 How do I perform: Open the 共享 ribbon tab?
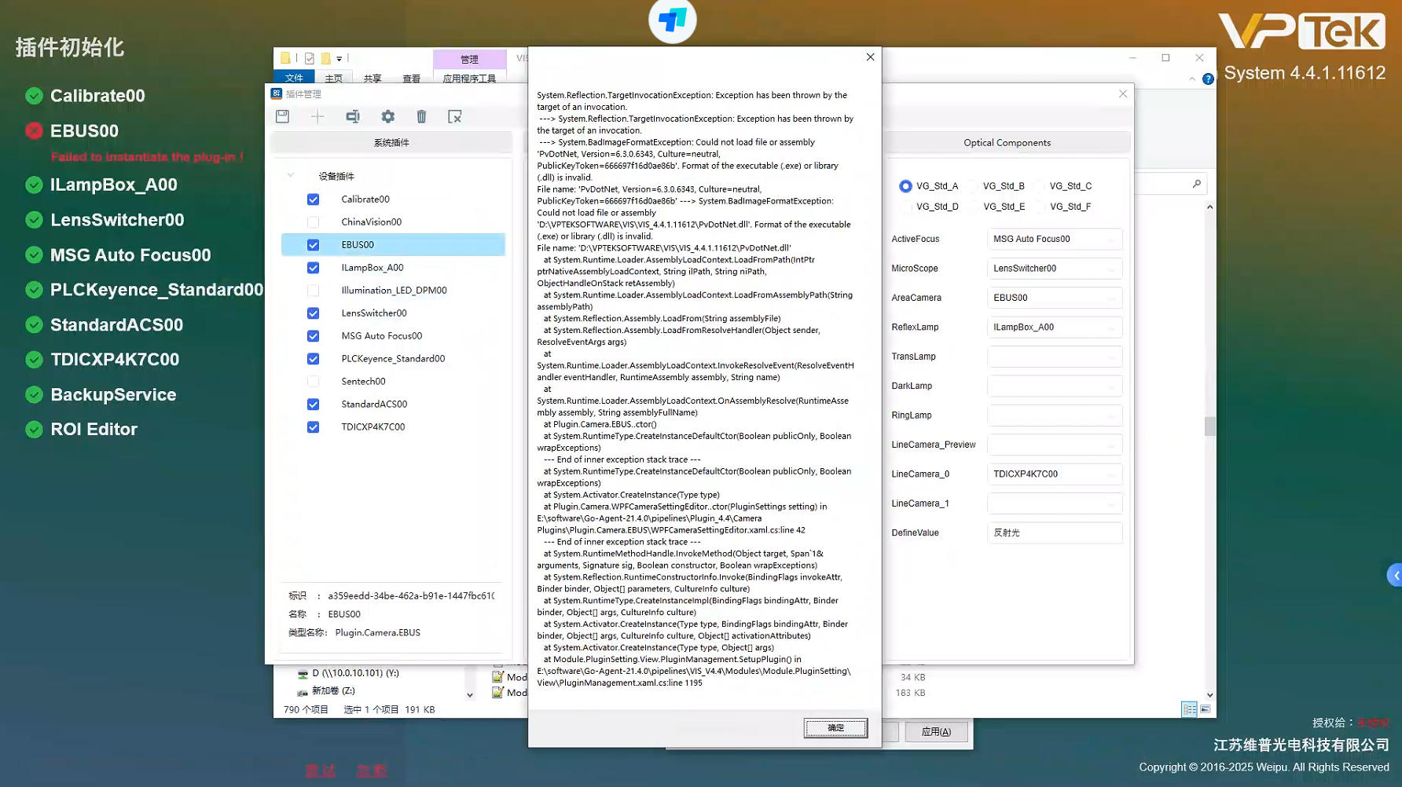[x=373, y=79]
